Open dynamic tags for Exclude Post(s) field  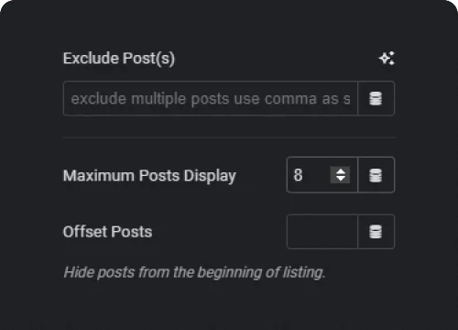[376, 98]
